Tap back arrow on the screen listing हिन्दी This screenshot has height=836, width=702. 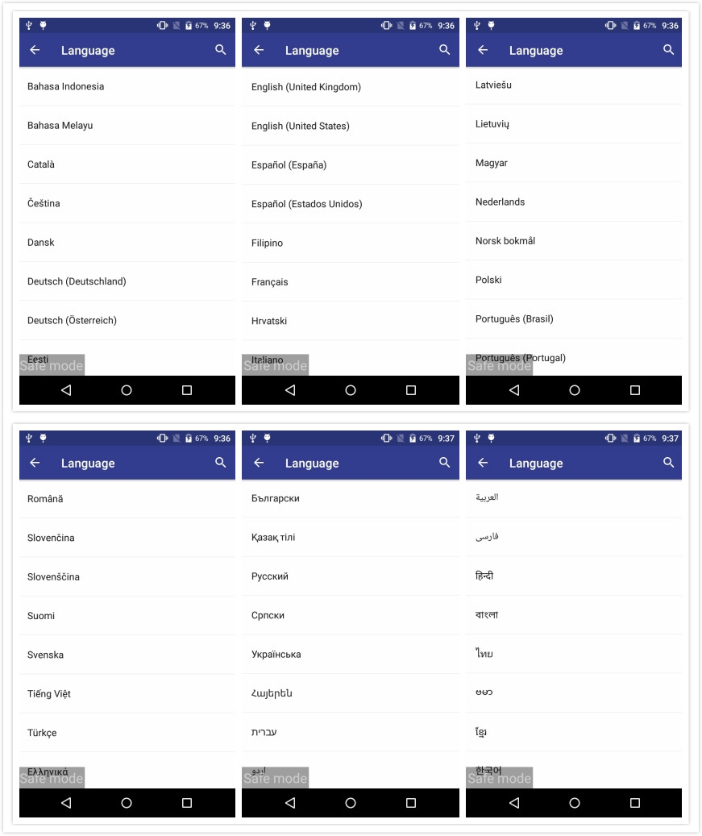[x=483, y=463]
